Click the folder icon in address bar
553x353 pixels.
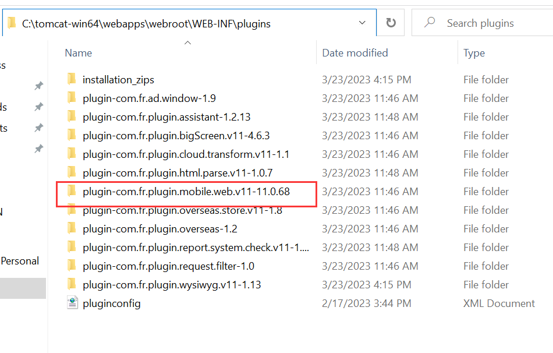tap(12, 23)
